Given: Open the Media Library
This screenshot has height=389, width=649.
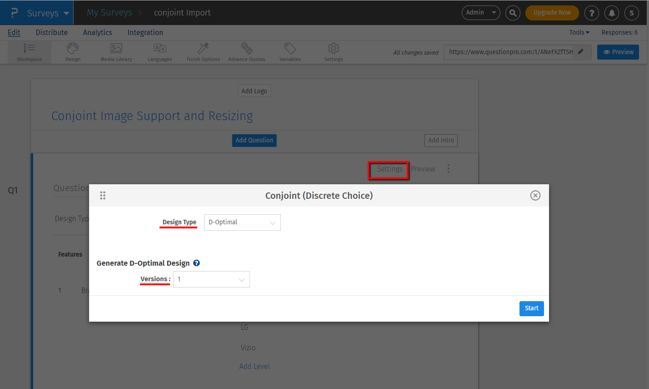Looking at the screenshot, I should pyautogui.click(x=116, y=48).
